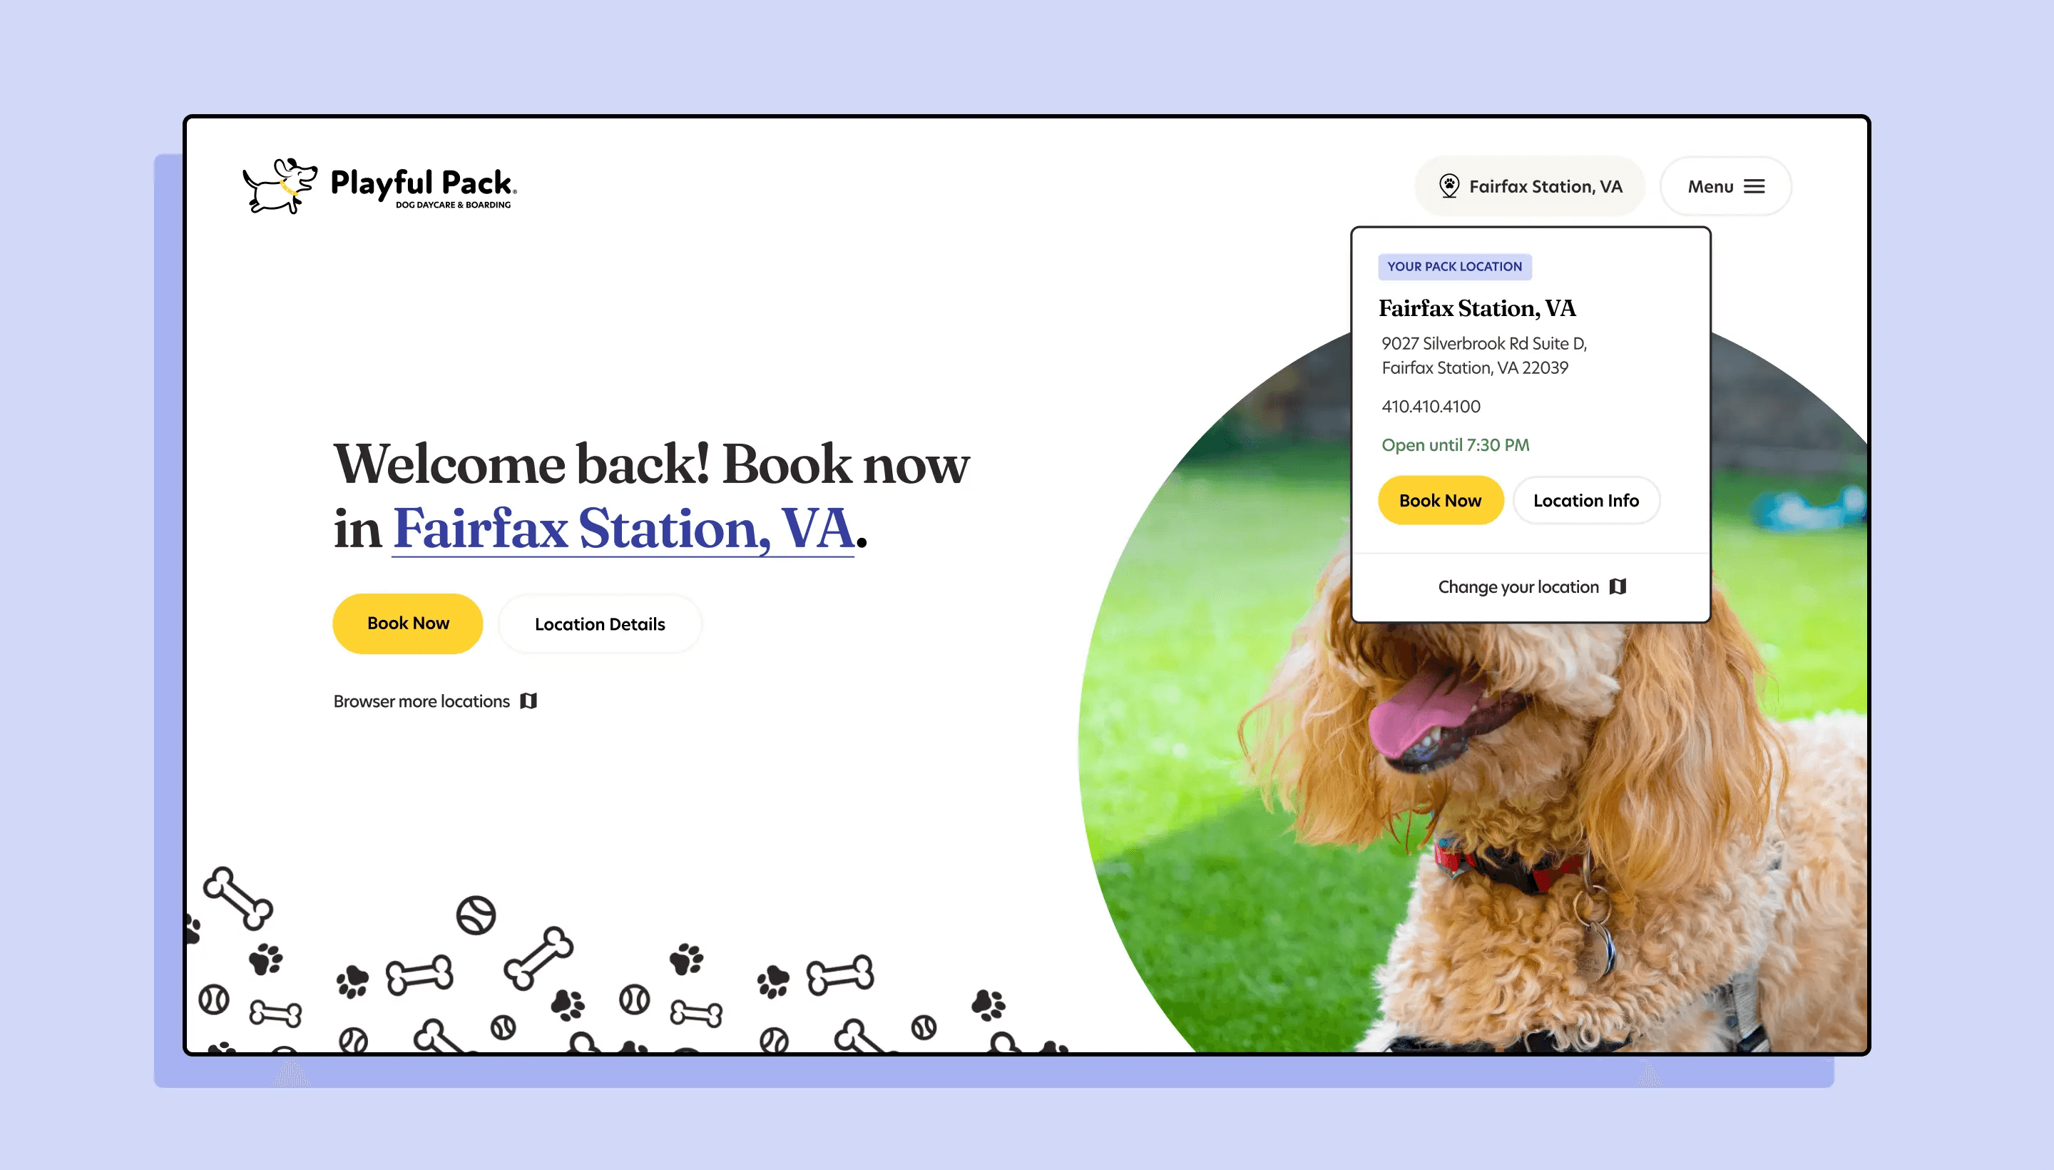Screen dimensions: 2054x1170
Task: Click the paw location pin icon
Action: pos(1448,186)
